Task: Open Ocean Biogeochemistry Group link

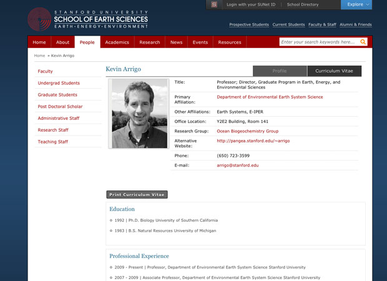Action: tap(248, 131)
